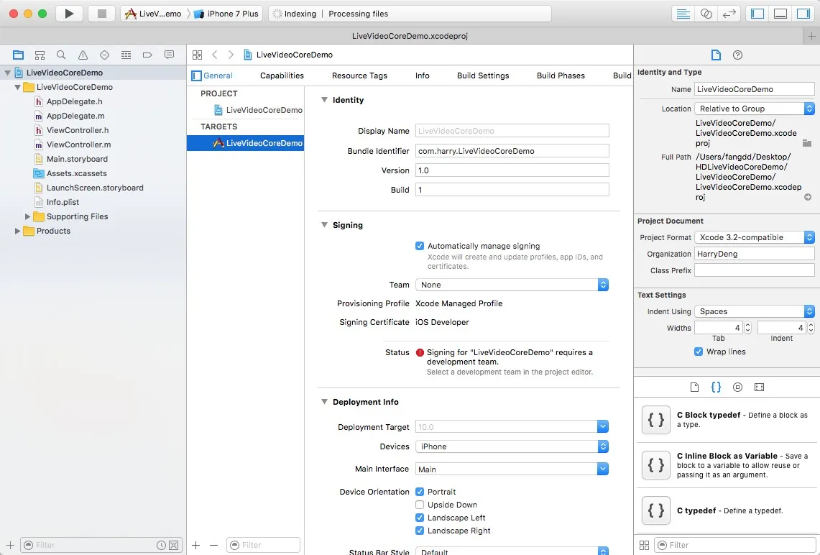
Task: Reveal full path in Finder arrow
Action: [x=808, y=197]
